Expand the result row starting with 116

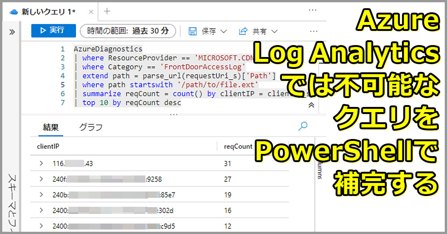tap(42, 164)
